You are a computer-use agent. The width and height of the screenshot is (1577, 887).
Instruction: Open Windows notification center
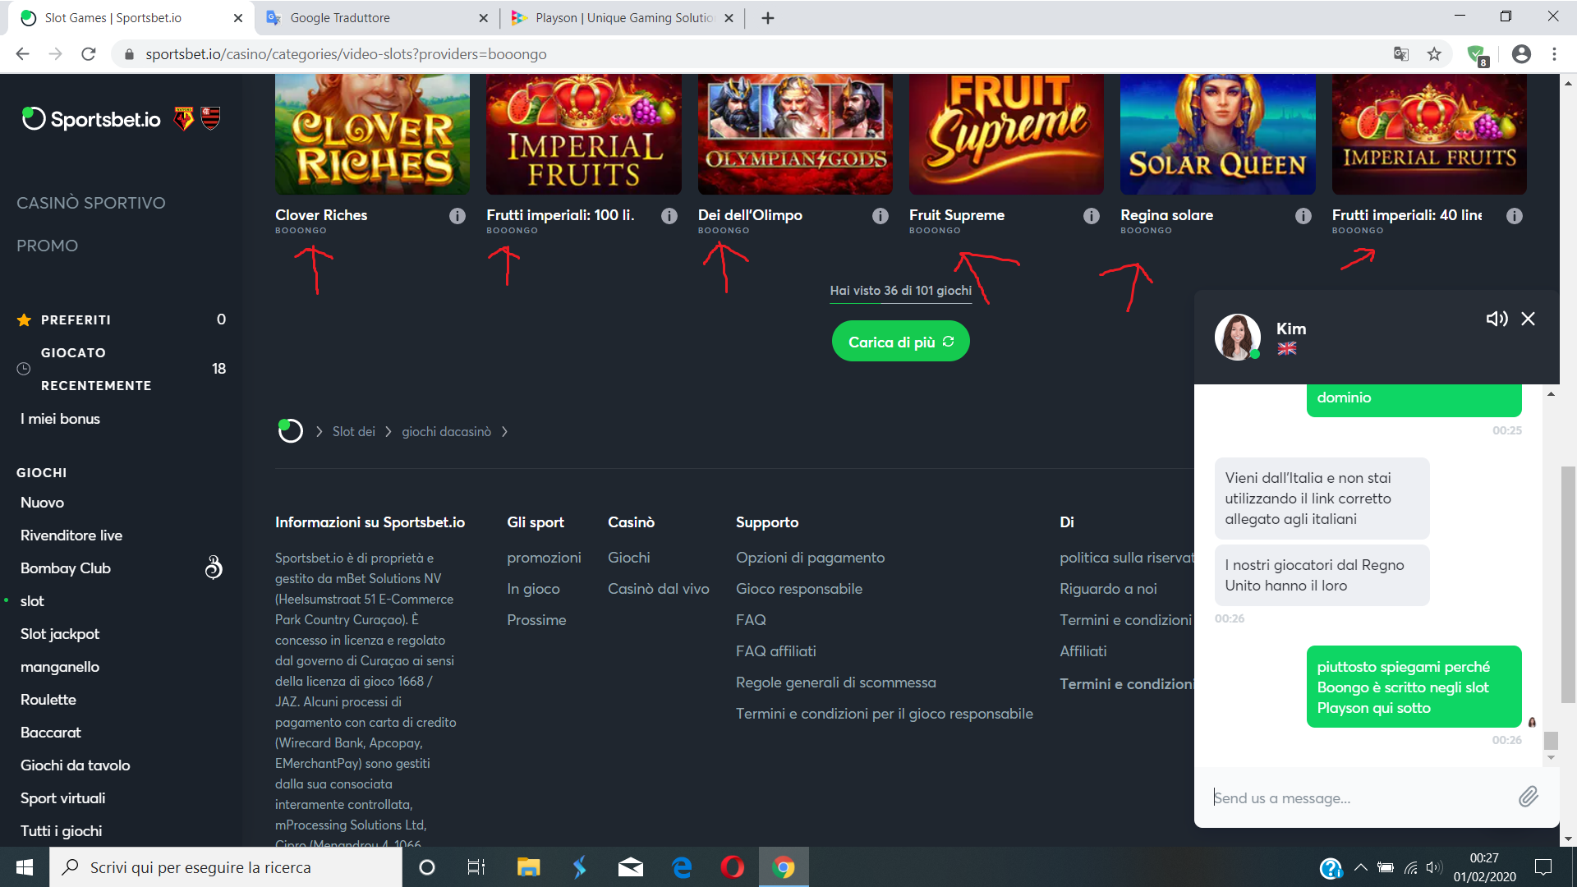pyautogui.click(x=1543, y=867)
